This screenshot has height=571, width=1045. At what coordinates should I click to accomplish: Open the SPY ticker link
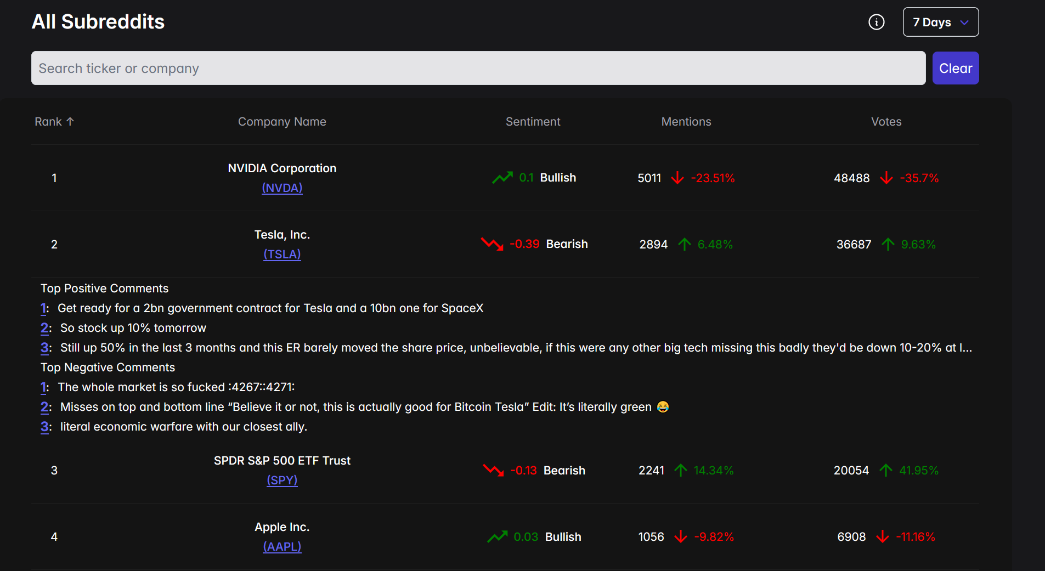tap(282, 480)
